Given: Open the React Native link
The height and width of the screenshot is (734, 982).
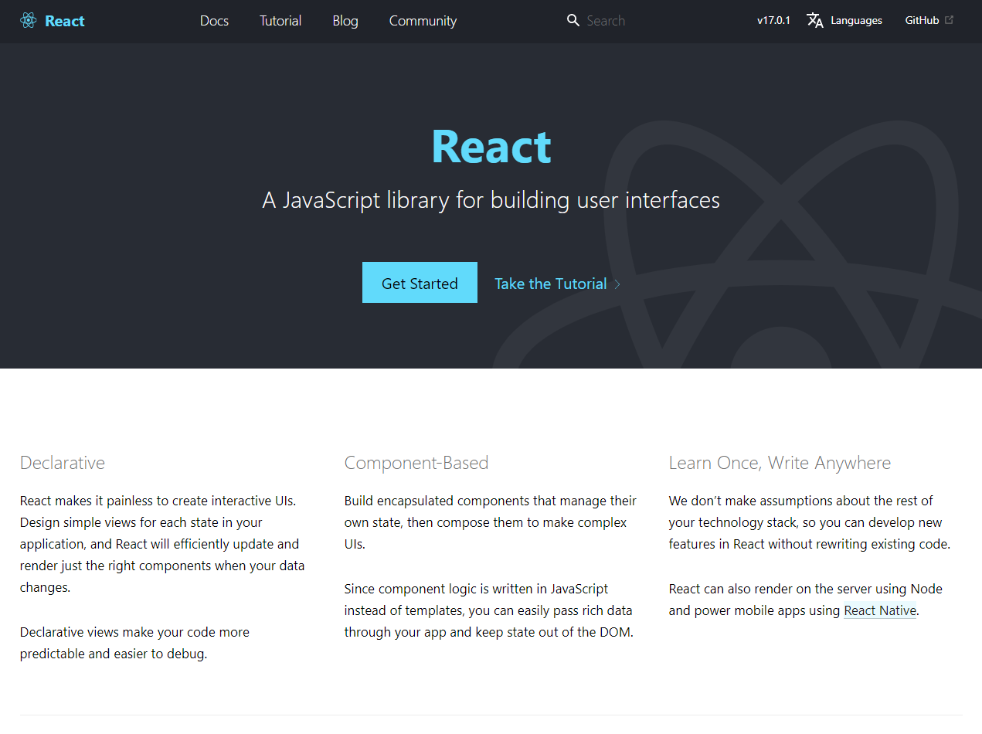Looking at the screenshot, I should coord(880,610).
